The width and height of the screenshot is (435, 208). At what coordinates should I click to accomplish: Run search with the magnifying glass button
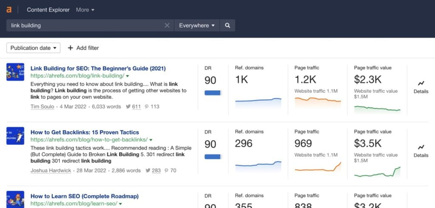228,25
